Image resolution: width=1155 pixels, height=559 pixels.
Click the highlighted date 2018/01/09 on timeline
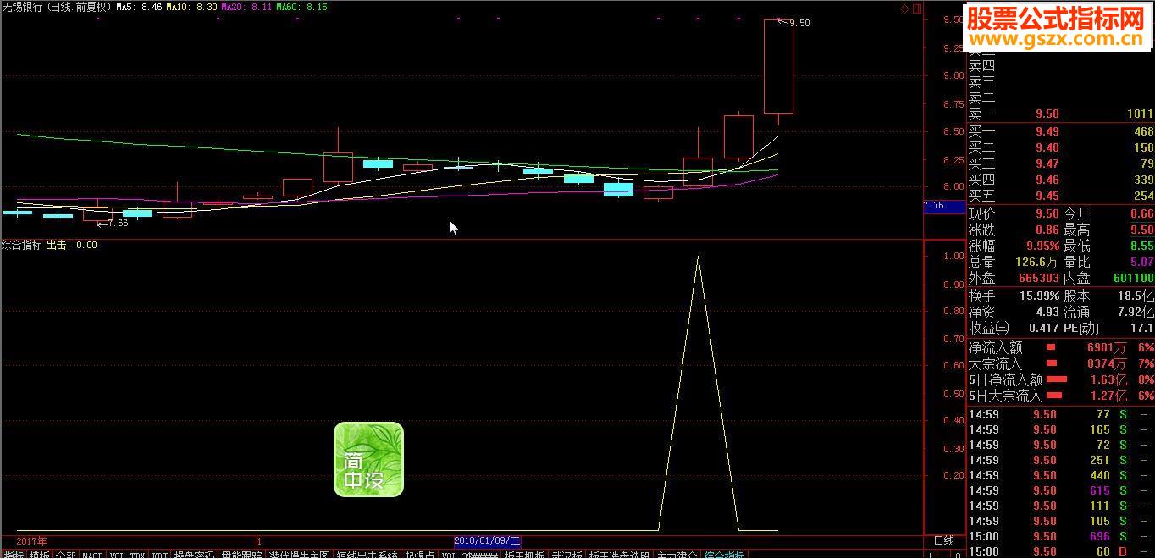click(487, 540)
